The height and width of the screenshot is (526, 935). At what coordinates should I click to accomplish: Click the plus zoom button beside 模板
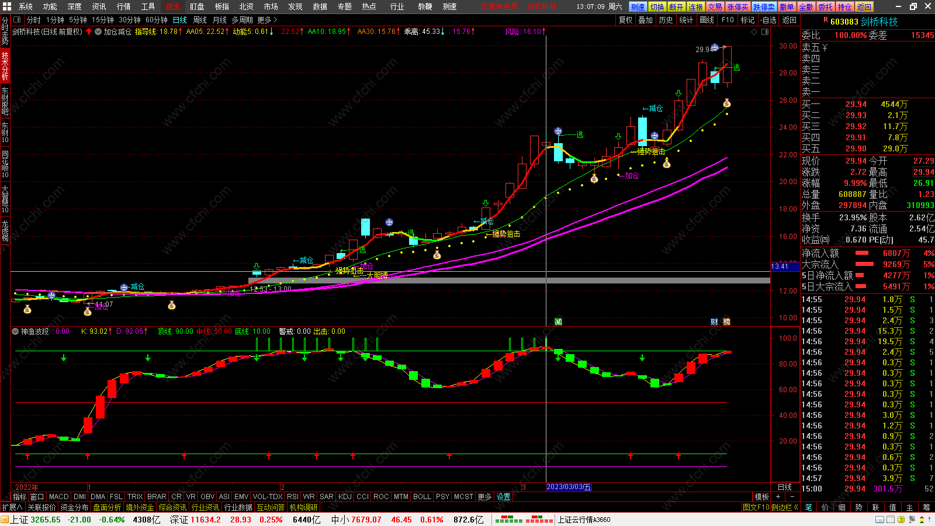pos(778,497)
